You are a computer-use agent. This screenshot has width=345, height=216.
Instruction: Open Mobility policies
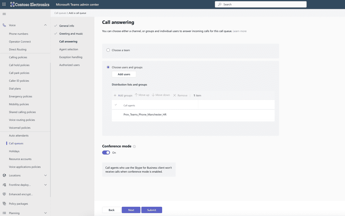[x=19, y=104]
